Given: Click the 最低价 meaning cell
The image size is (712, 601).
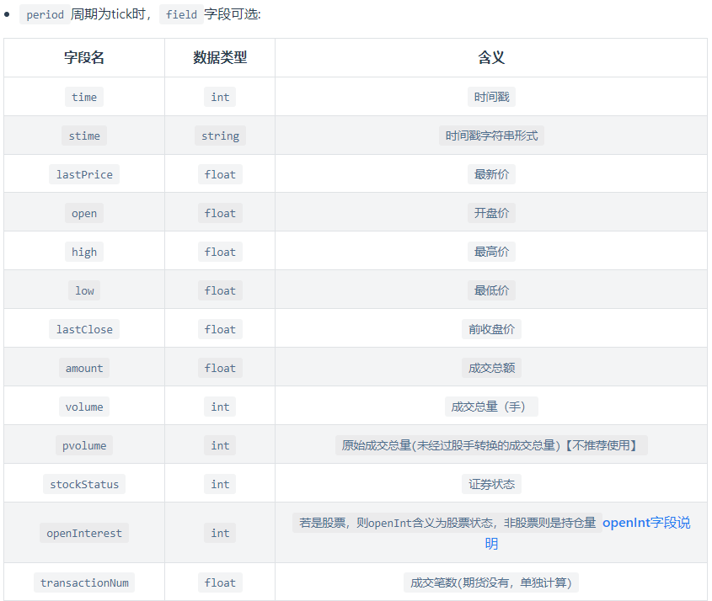Looking at the screenshot, I should (491, 290).
